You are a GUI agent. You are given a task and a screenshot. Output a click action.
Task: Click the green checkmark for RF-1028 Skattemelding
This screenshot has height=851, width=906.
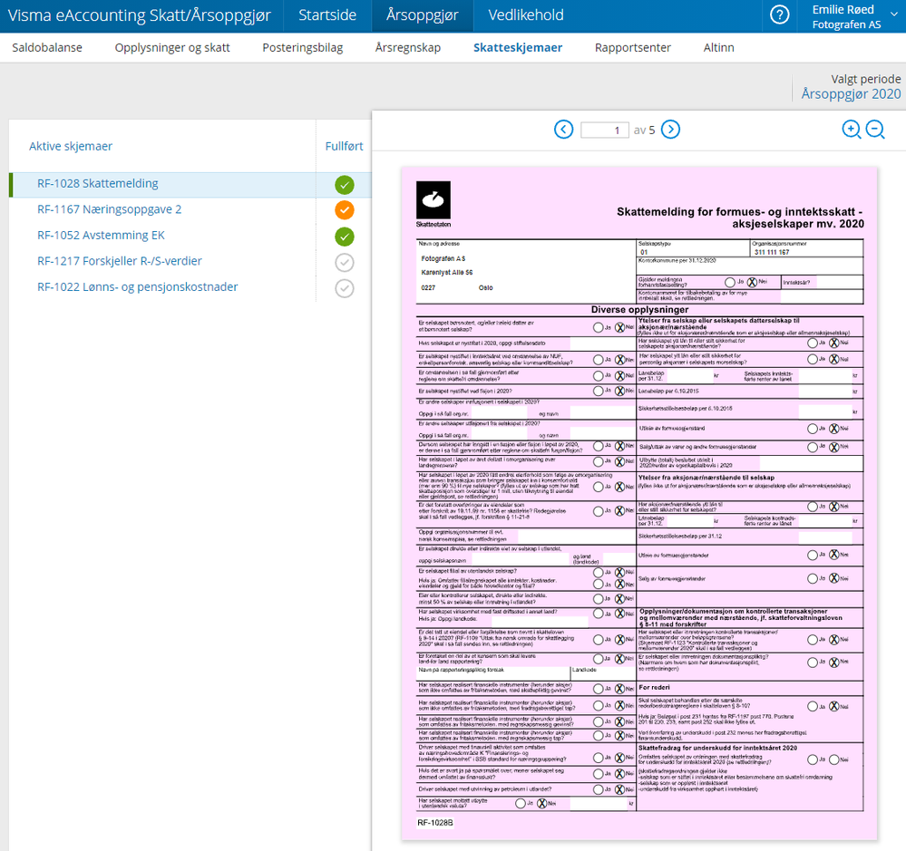pos(345,185)
